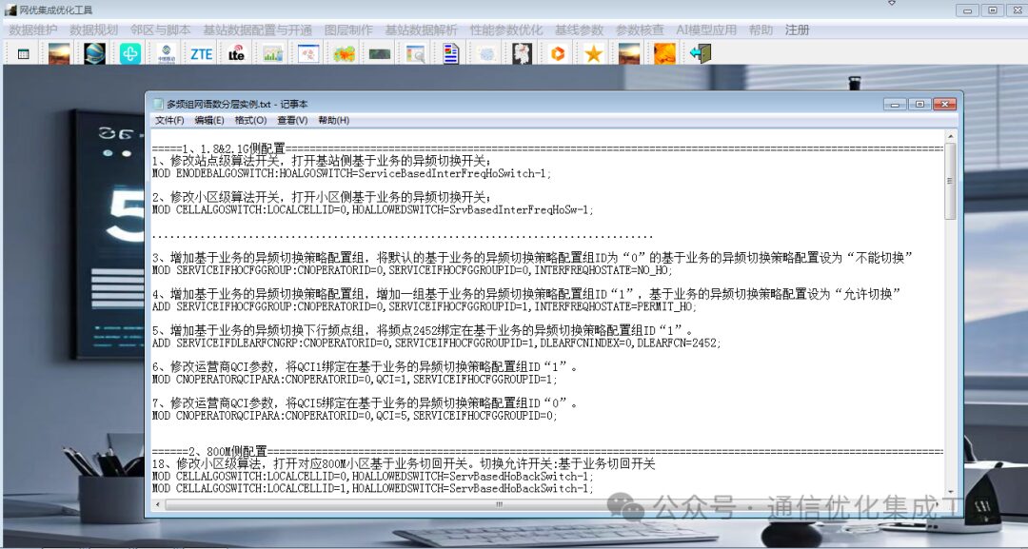The width and height of the screenshot is (1028, 549).
Task: Click the Notepad horizontal scrollbar left arrow
Action: click(x=157, y=504)
